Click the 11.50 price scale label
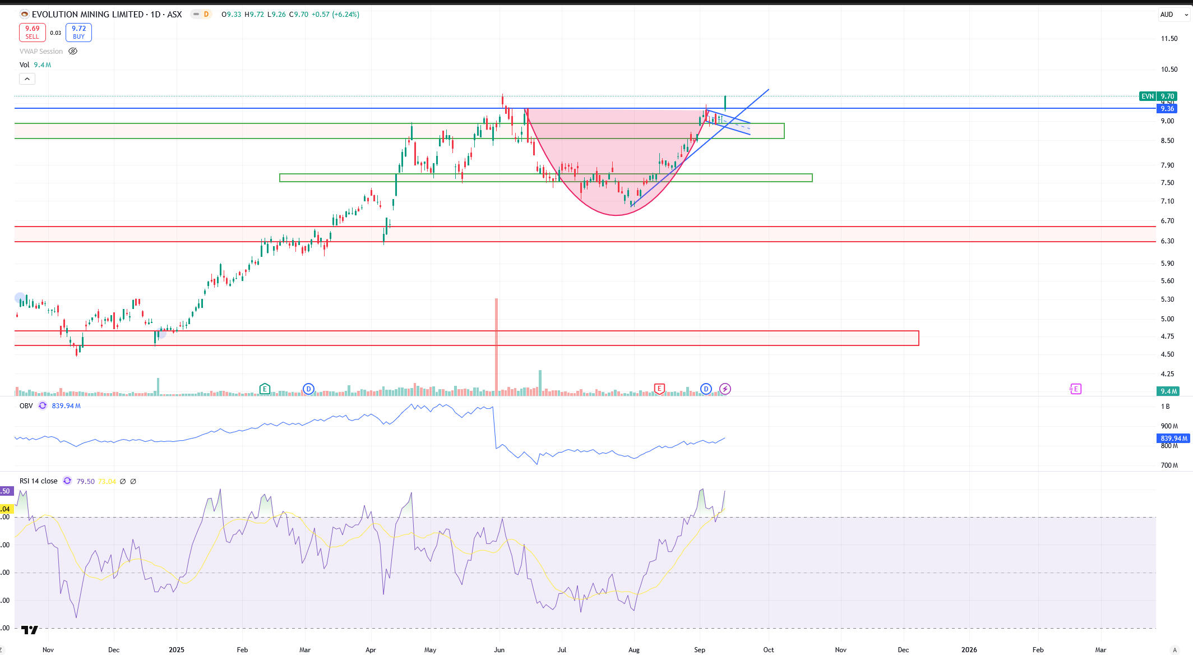1193x655 pixels. click(1169, 39)
